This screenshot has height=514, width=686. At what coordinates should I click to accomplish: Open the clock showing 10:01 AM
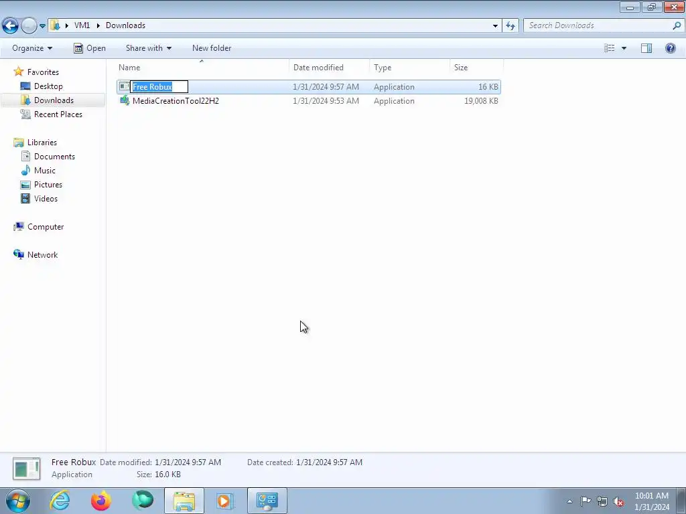(652, 501)
